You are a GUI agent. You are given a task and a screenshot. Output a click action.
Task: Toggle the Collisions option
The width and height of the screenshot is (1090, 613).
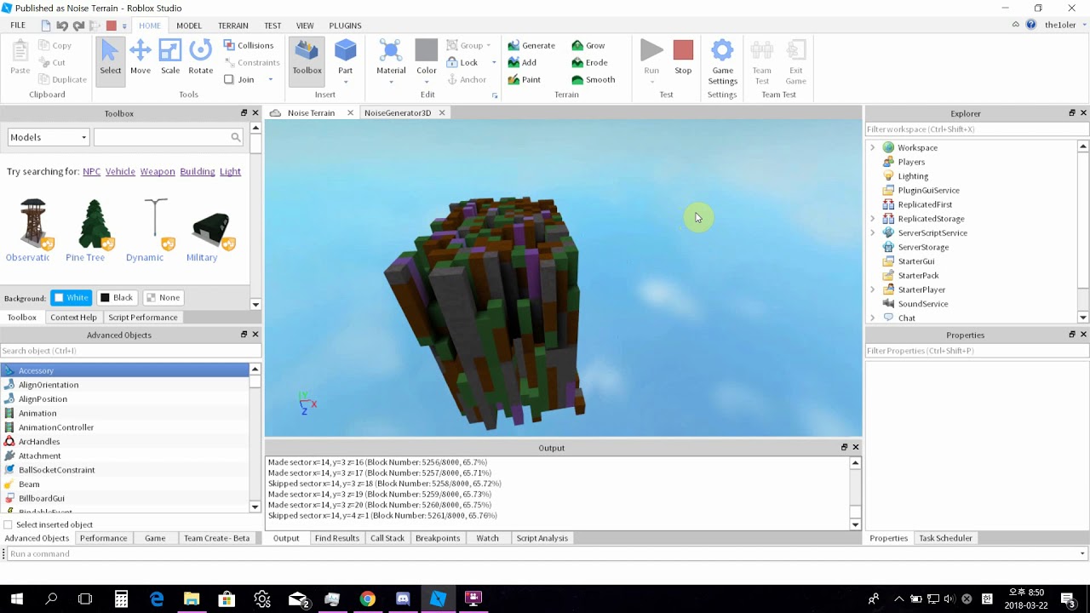click(x=249, y=45)
